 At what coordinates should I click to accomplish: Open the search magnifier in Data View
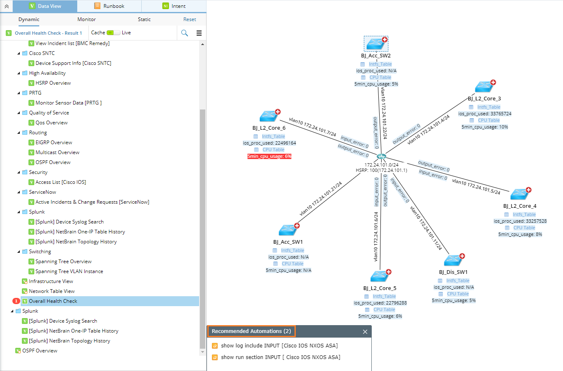point(185,33)
